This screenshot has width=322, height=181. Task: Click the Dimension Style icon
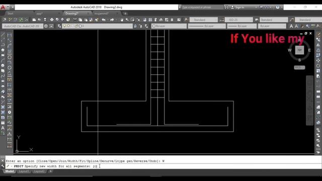[221, 20]
